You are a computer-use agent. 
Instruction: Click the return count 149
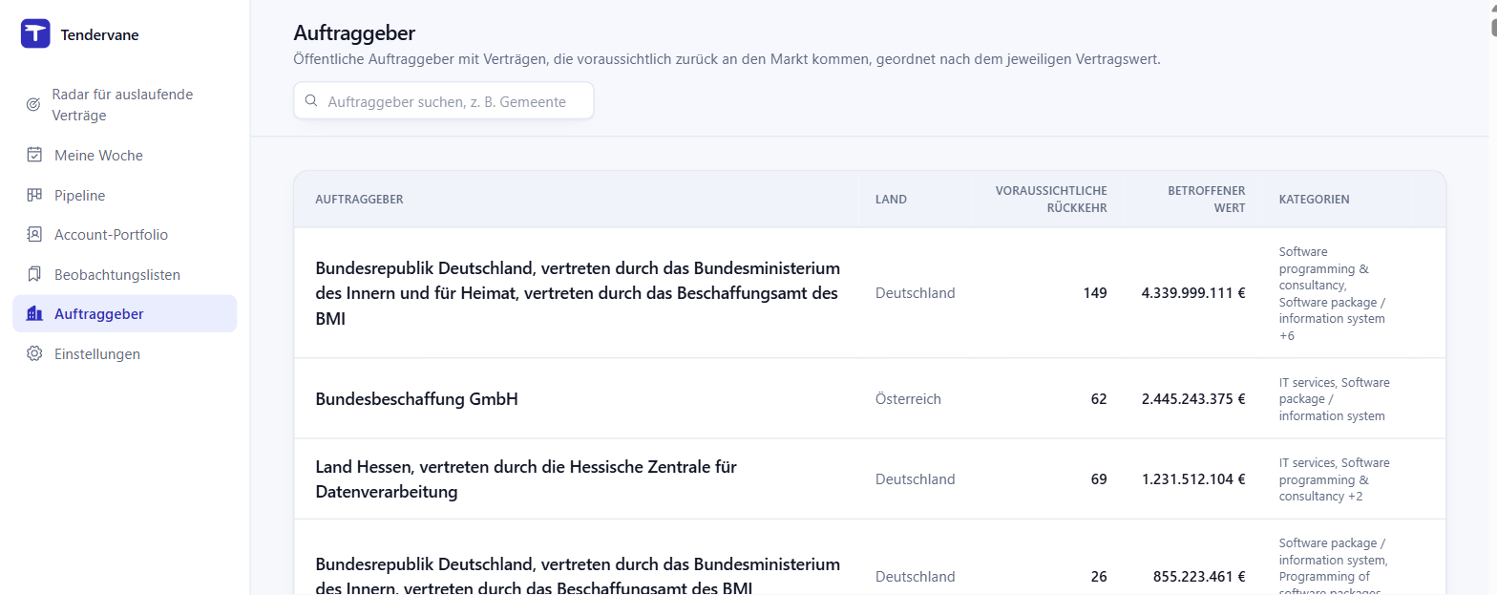click(1095, 293)
